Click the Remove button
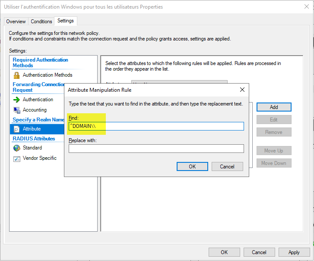Viewport: 314px width, 261px height. tap(274, 132)
